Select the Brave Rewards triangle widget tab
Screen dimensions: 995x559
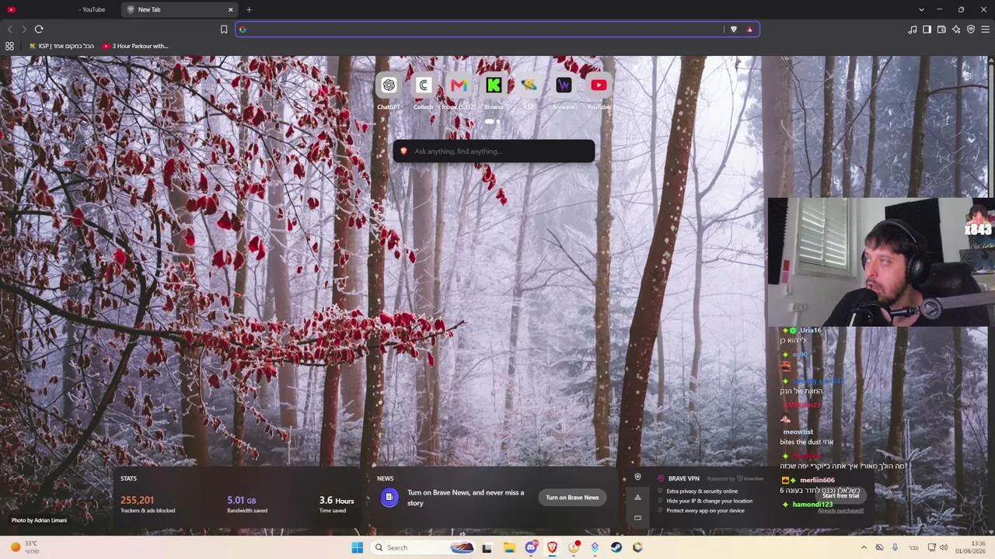coord(637,498)
